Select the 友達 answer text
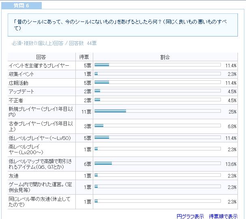The image size is (246, 219). click(x=14, y=176)
